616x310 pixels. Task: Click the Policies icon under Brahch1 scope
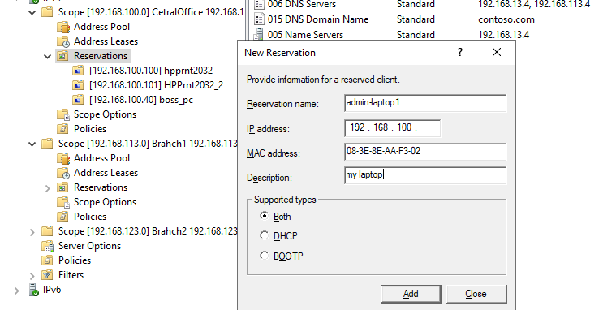coord(62,217)
